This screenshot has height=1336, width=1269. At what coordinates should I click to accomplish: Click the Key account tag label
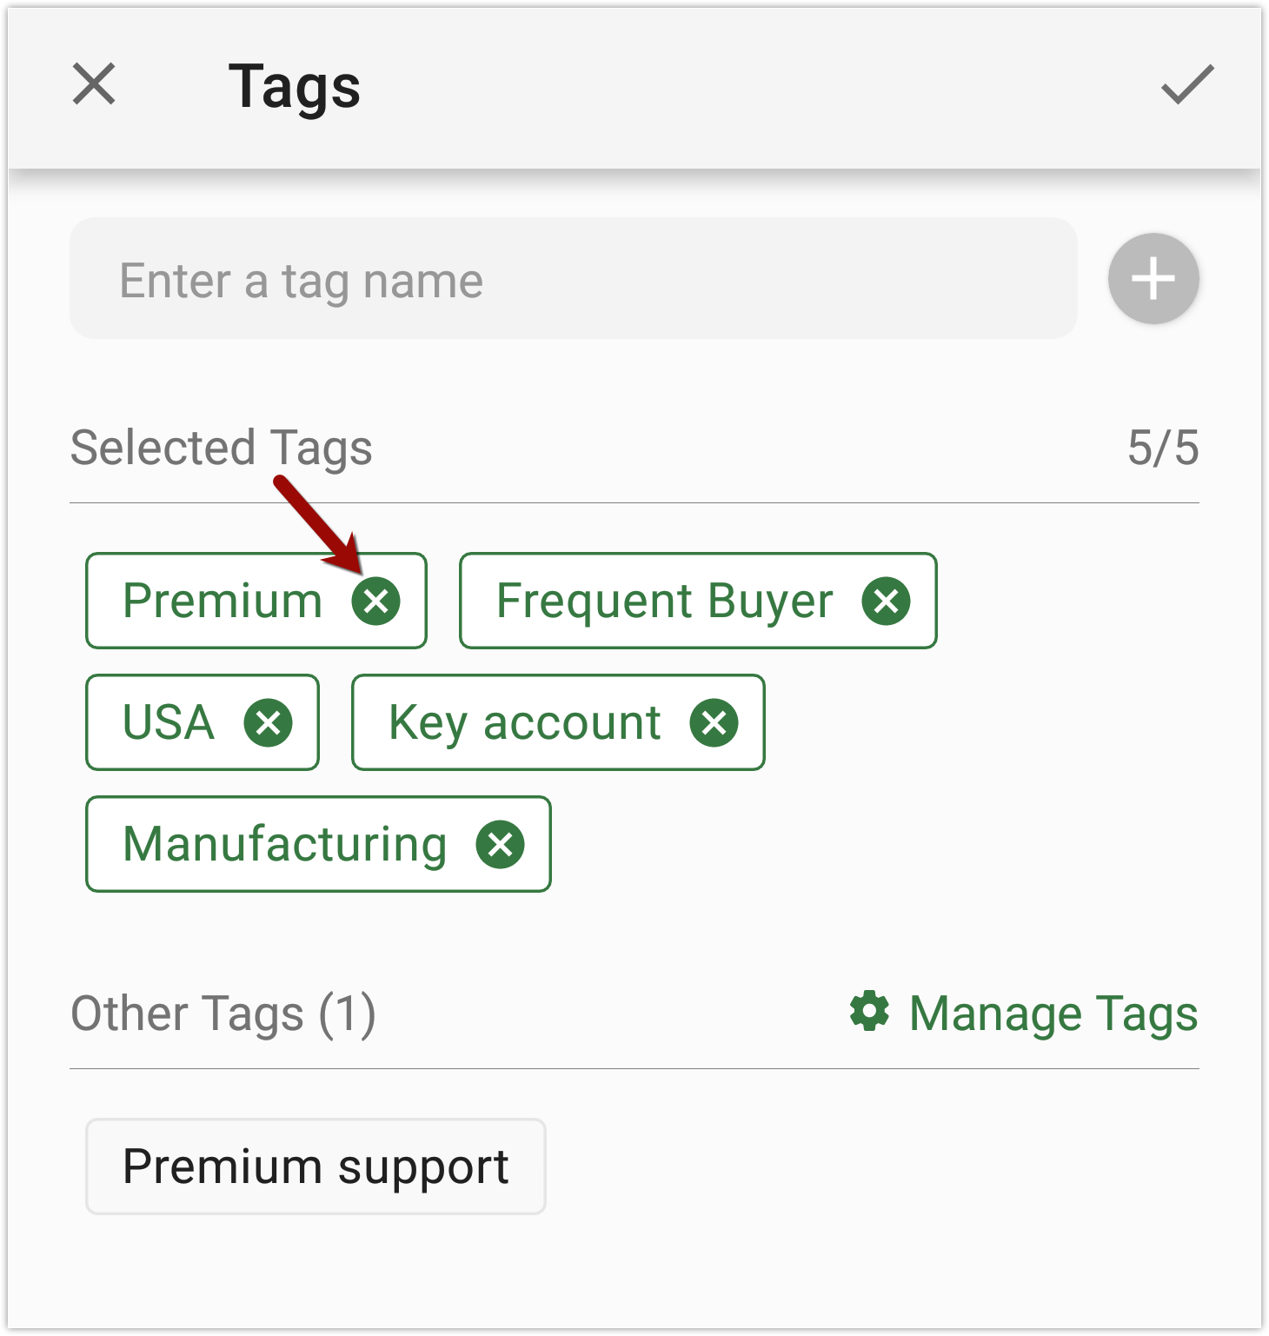tap(525, 722)
